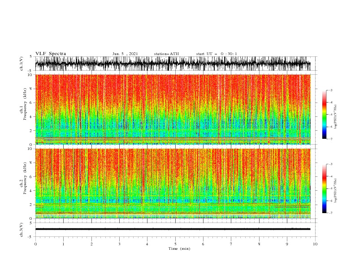Click time axis tick label "9"
The width and height of the screenshot is (355, 274).
[x=287, y=244]
